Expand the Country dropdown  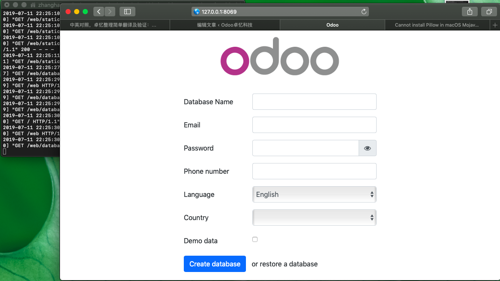coord(314,218)
